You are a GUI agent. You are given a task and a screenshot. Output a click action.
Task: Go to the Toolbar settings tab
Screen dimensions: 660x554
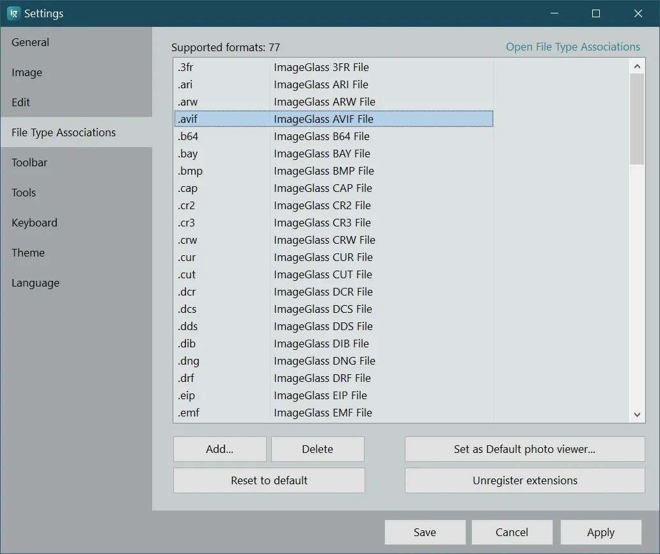[x=76, y=162]
